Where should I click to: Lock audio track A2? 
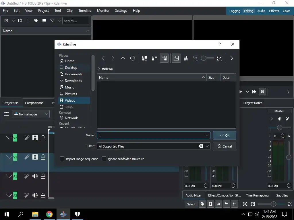click(x=43, y=195)
